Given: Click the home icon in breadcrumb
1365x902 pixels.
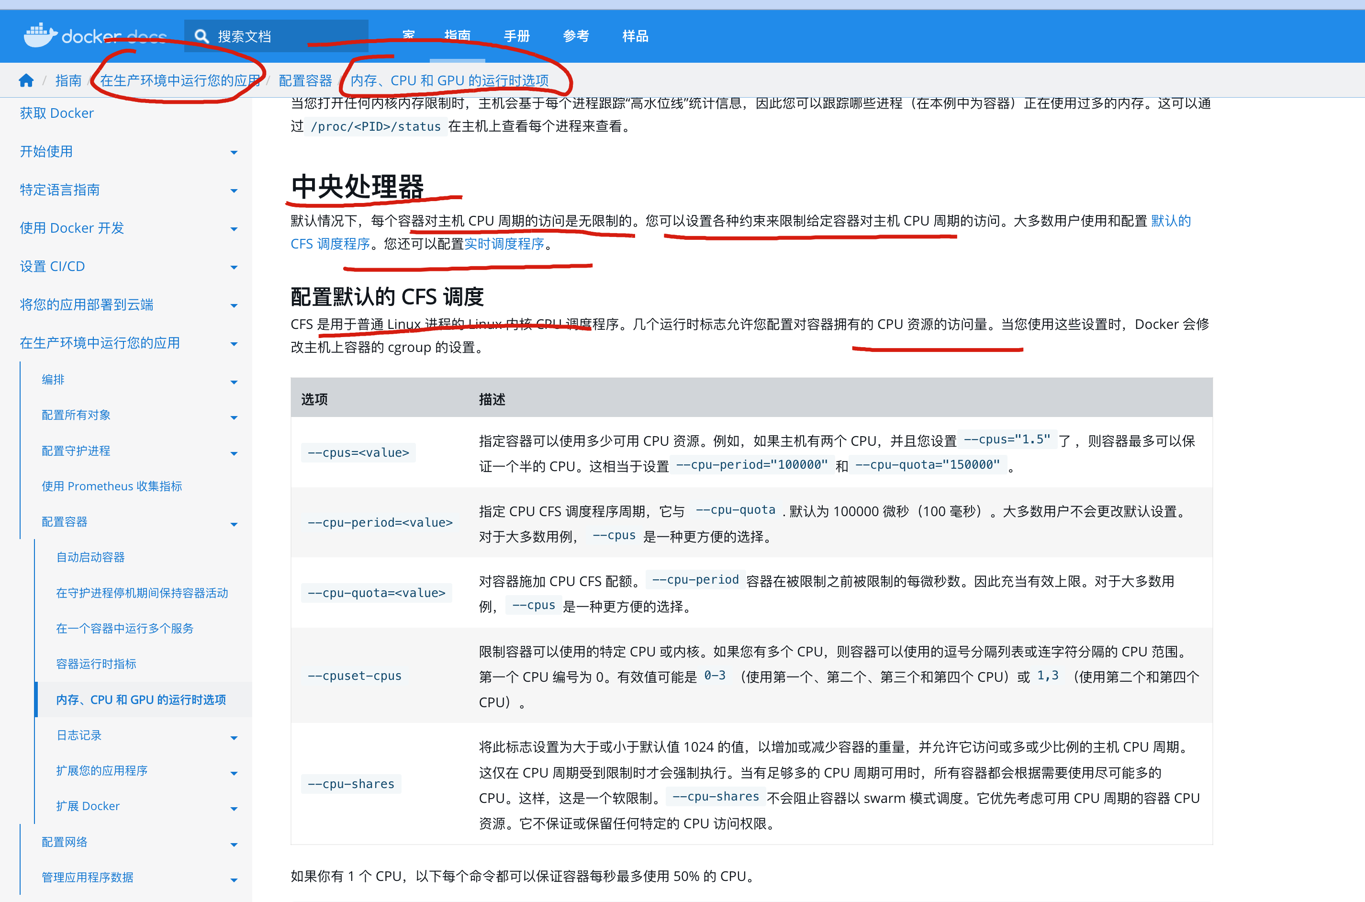Looking at the screenshot, I should click(26, 80).
